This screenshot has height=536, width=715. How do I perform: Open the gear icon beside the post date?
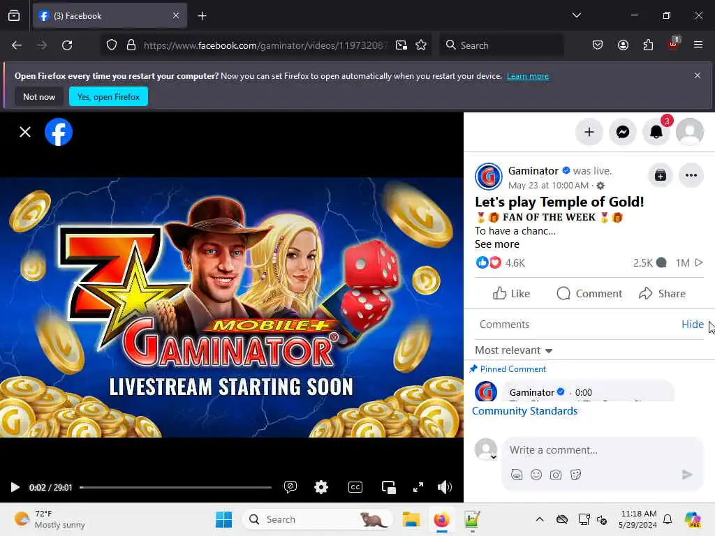600,186
